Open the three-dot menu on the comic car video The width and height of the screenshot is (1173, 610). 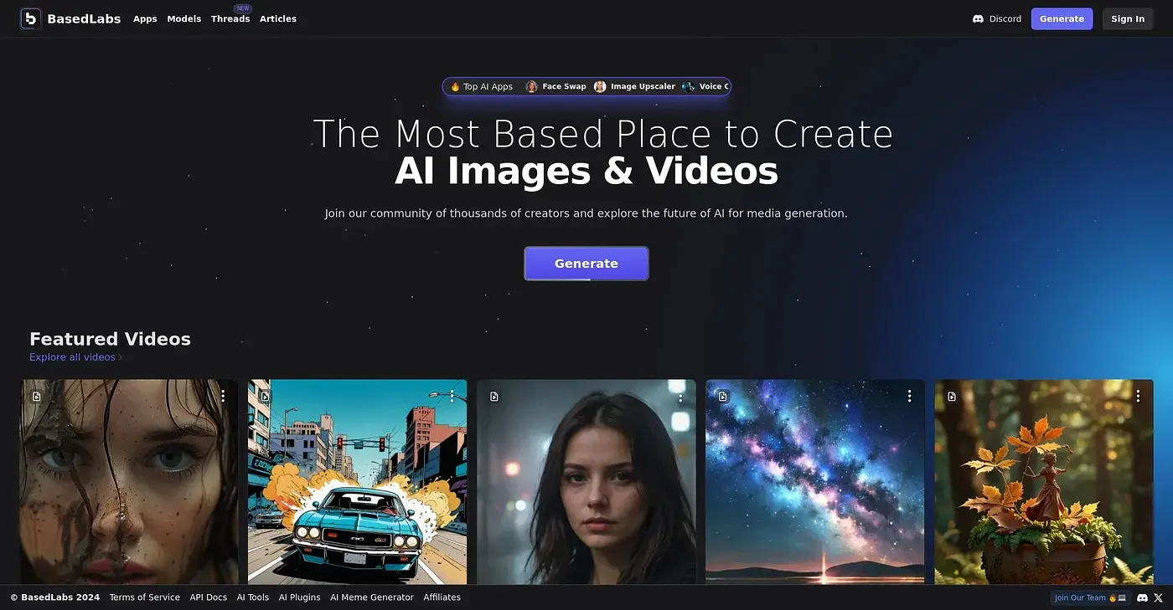(x=452, y=396)
